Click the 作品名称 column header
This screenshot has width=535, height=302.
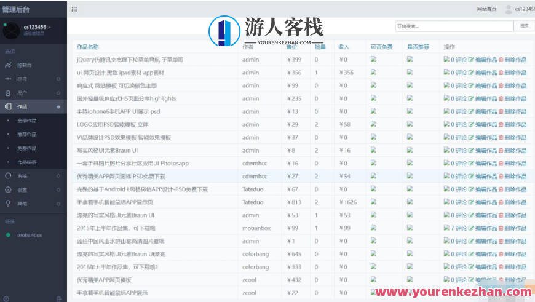pyautogui.click(x=88, y=47)
